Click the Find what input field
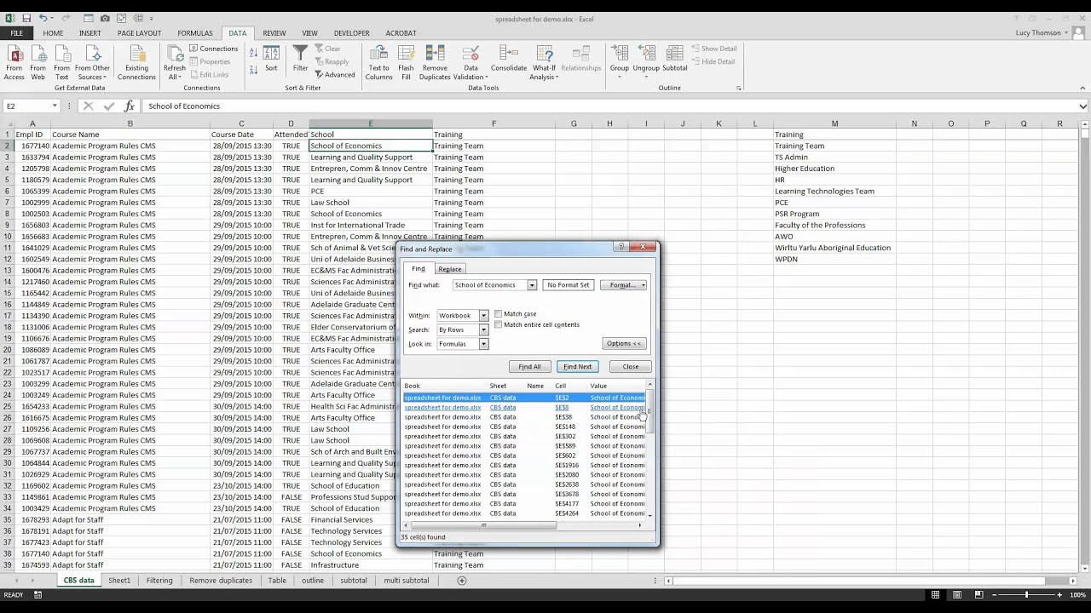The width and height of the screenshot is (1091, 613). [x=490, y=285]
